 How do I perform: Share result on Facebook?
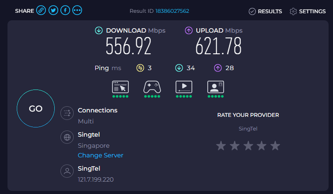point(65,11)
